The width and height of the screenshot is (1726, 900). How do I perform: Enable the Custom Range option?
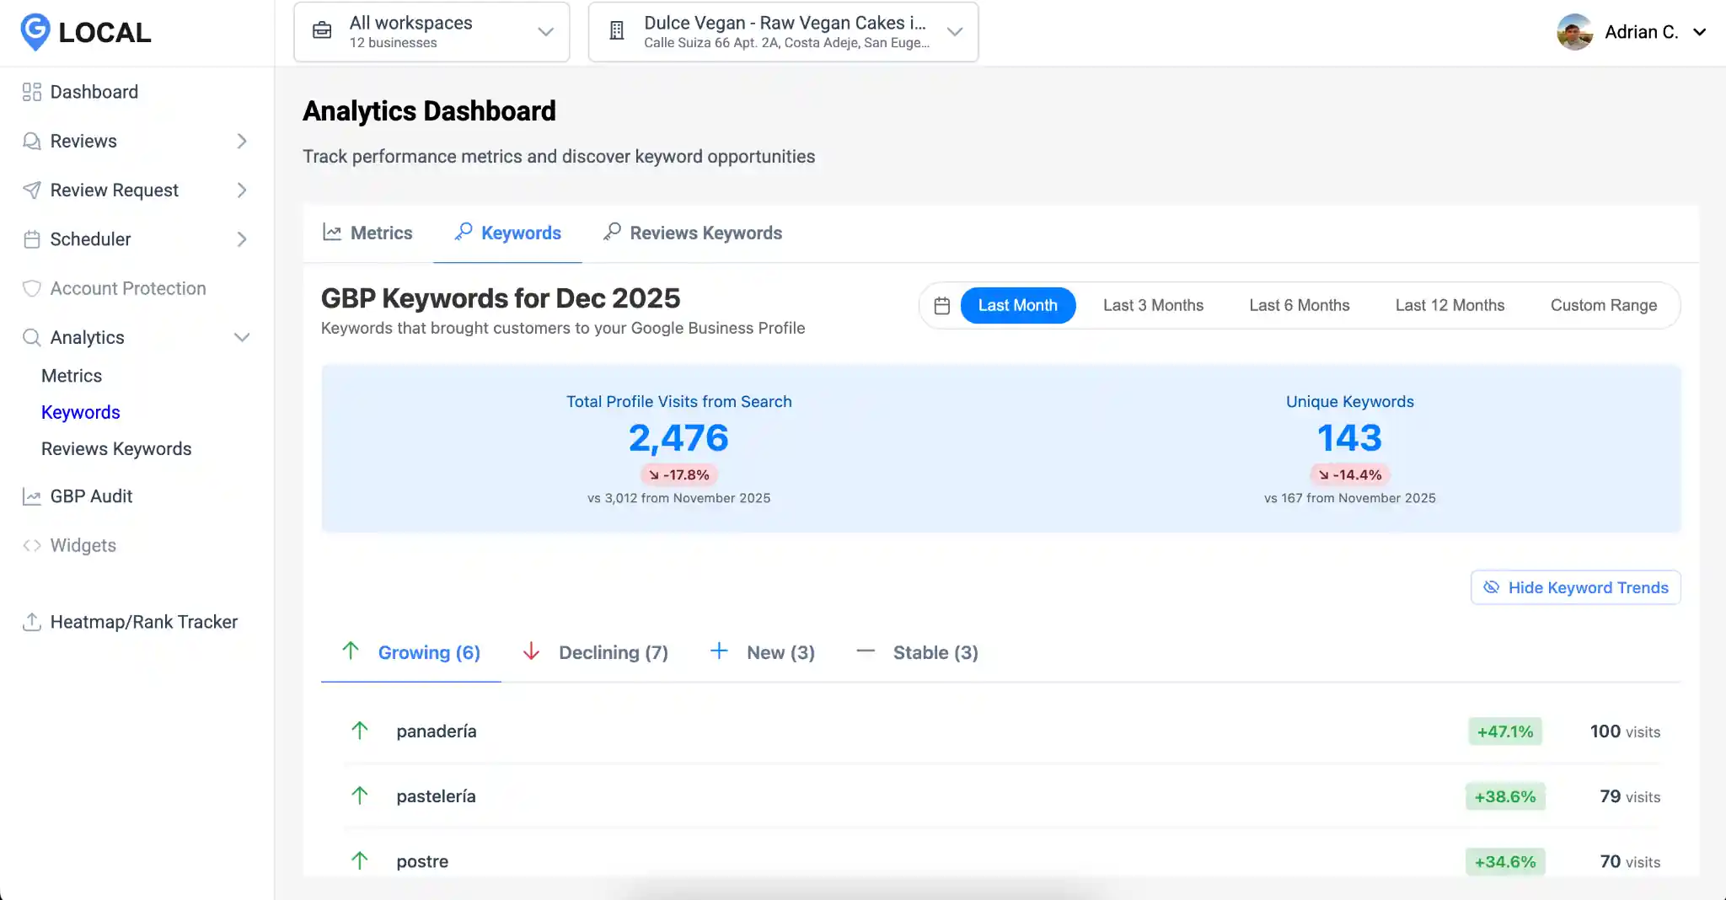click(x=1603, y=305)
